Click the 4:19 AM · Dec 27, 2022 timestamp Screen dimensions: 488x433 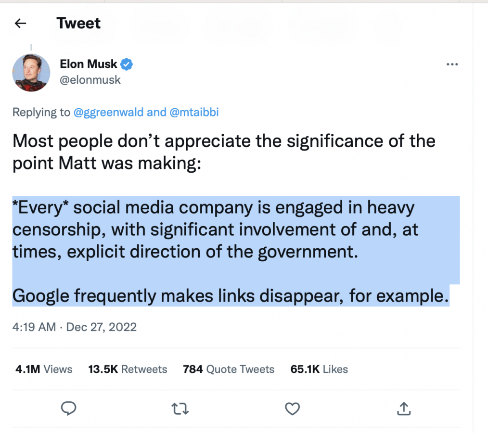click(x=75, y=327)
